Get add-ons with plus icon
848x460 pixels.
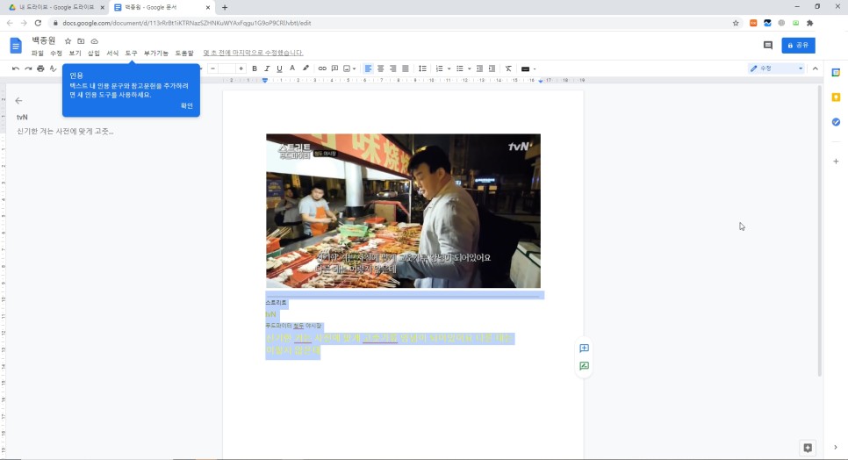836,161
